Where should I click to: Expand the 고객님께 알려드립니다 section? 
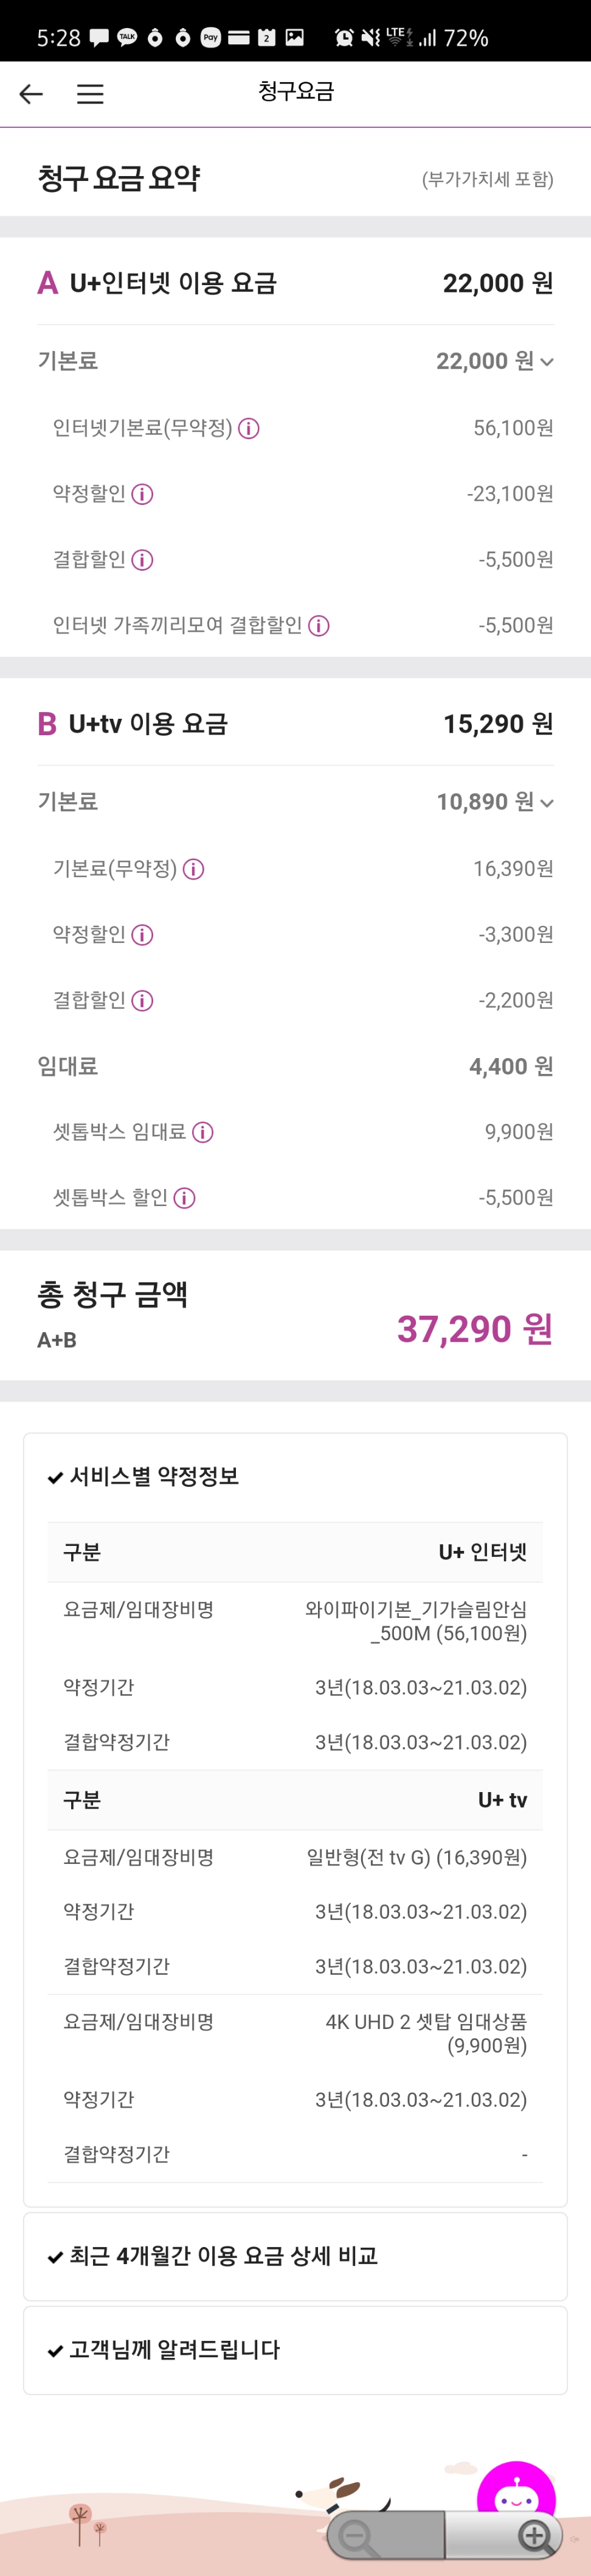(x=174, y=2350)
